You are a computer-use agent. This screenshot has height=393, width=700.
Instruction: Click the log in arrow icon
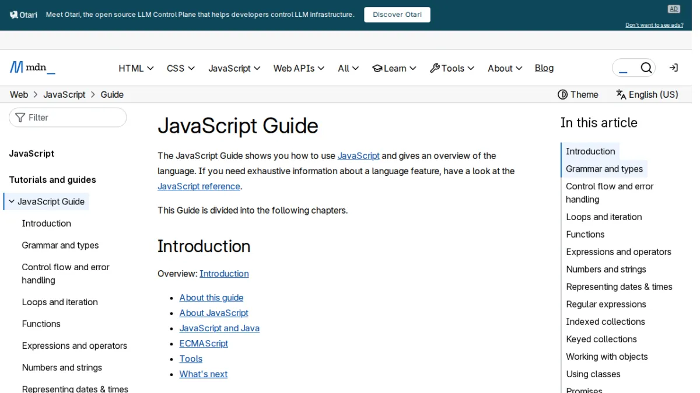pos(673,68)
